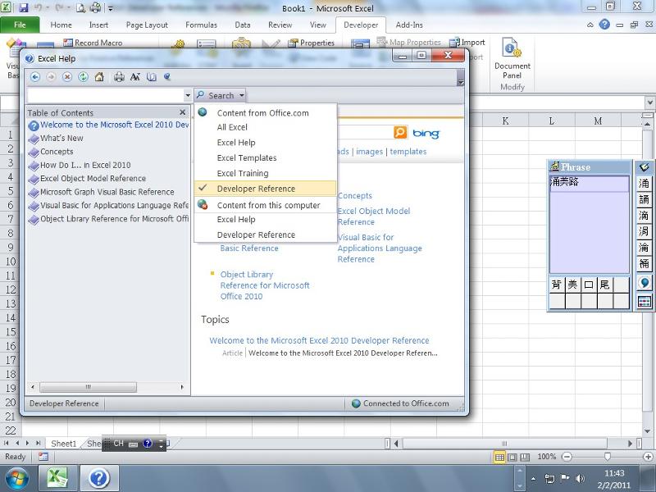Image resolution: width=656 pixels, height=492 pixels.
Task: Open the Formulas ribbon tab
Action: [x=201, y=25]
